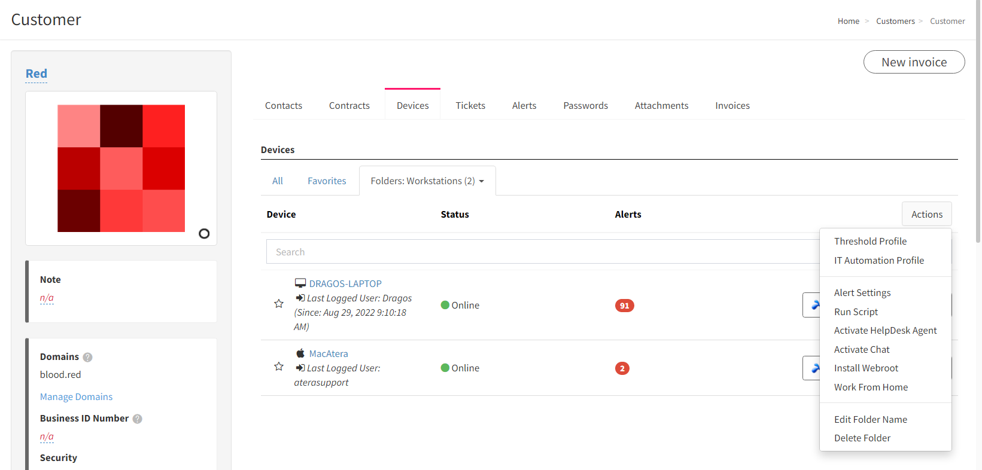Open the Alerts tab

click(x=524, y=105)
